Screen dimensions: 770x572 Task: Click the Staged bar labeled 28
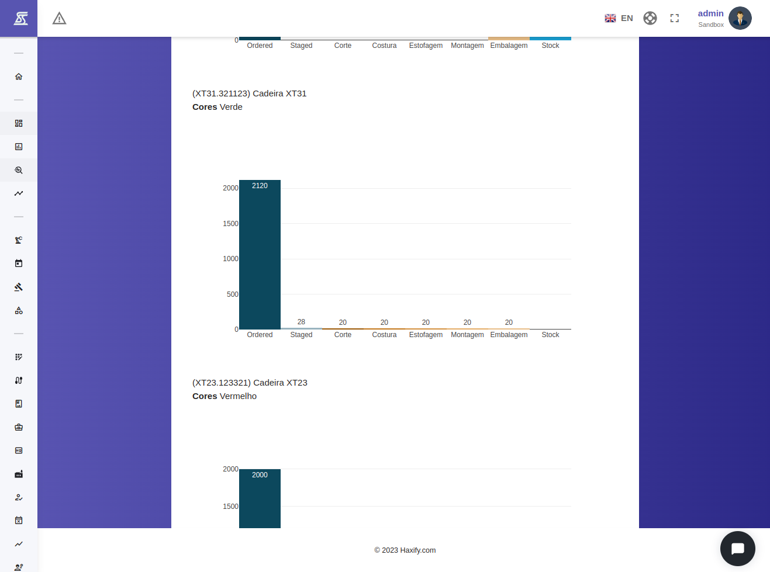click(x=301, y=328)
